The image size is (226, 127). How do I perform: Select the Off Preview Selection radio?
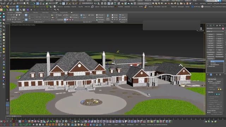pos(208,112)
